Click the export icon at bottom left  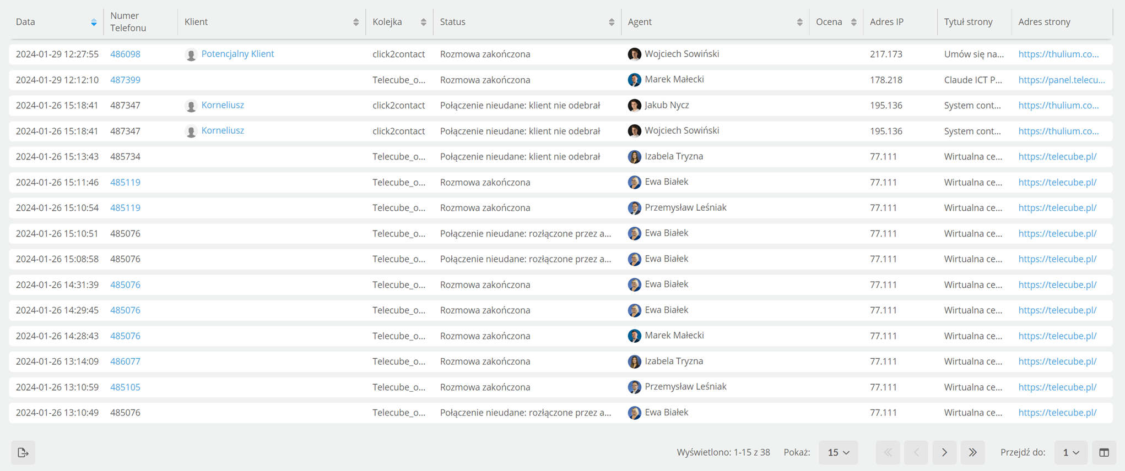click(x=23, y=452)
